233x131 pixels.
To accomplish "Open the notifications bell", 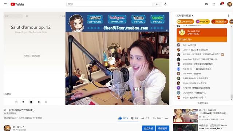I will pos(221,4).
